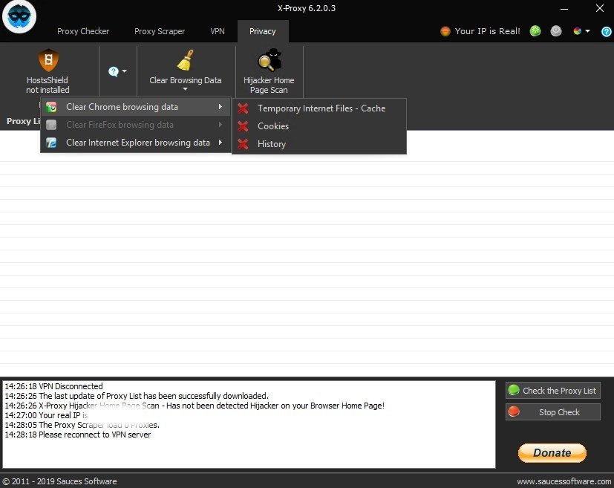Select Temporary Internet Files - Cache
Screen dimensions: 614x488
pyautogui.click(x=319, y=108)
